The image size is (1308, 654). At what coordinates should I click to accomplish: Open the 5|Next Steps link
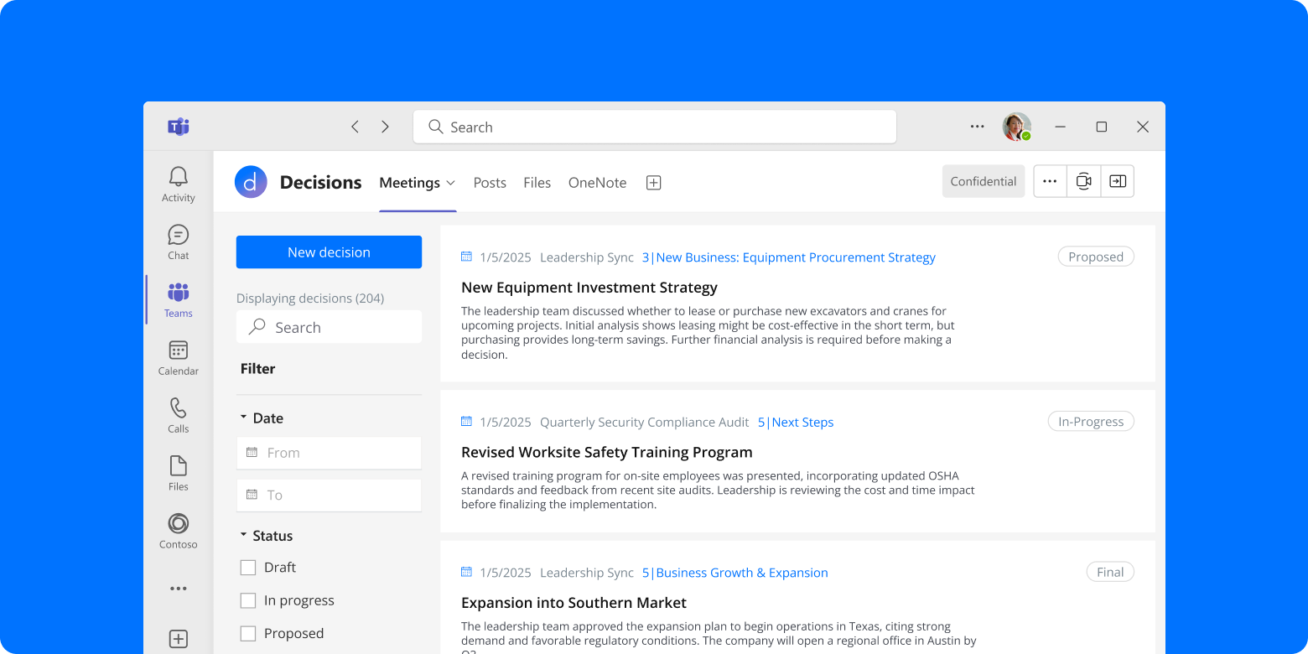tap(796, 423)
